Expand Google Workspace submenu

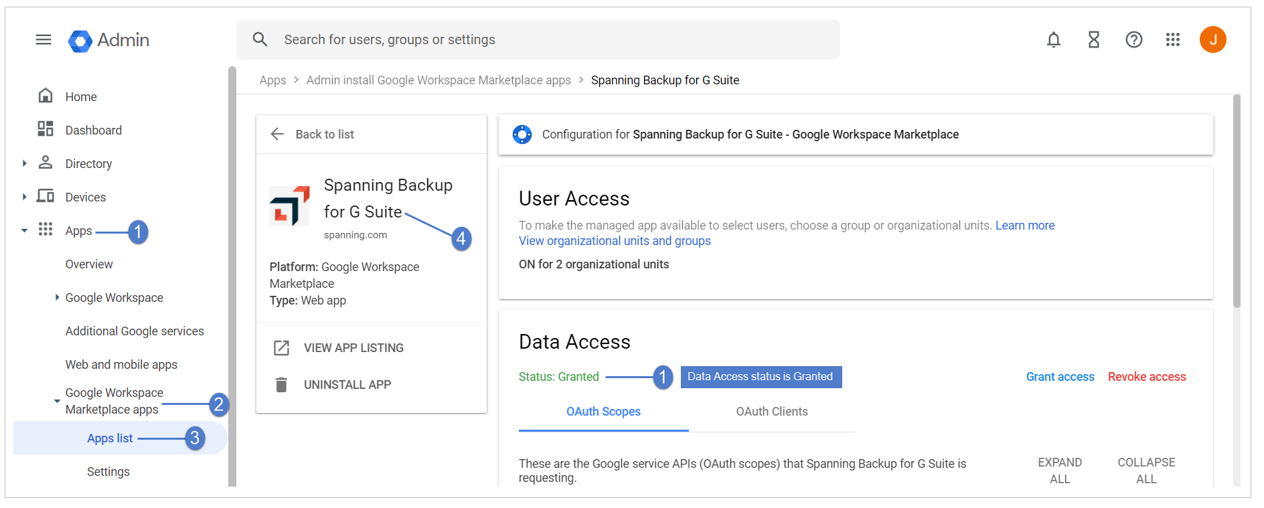coord(57,297)
